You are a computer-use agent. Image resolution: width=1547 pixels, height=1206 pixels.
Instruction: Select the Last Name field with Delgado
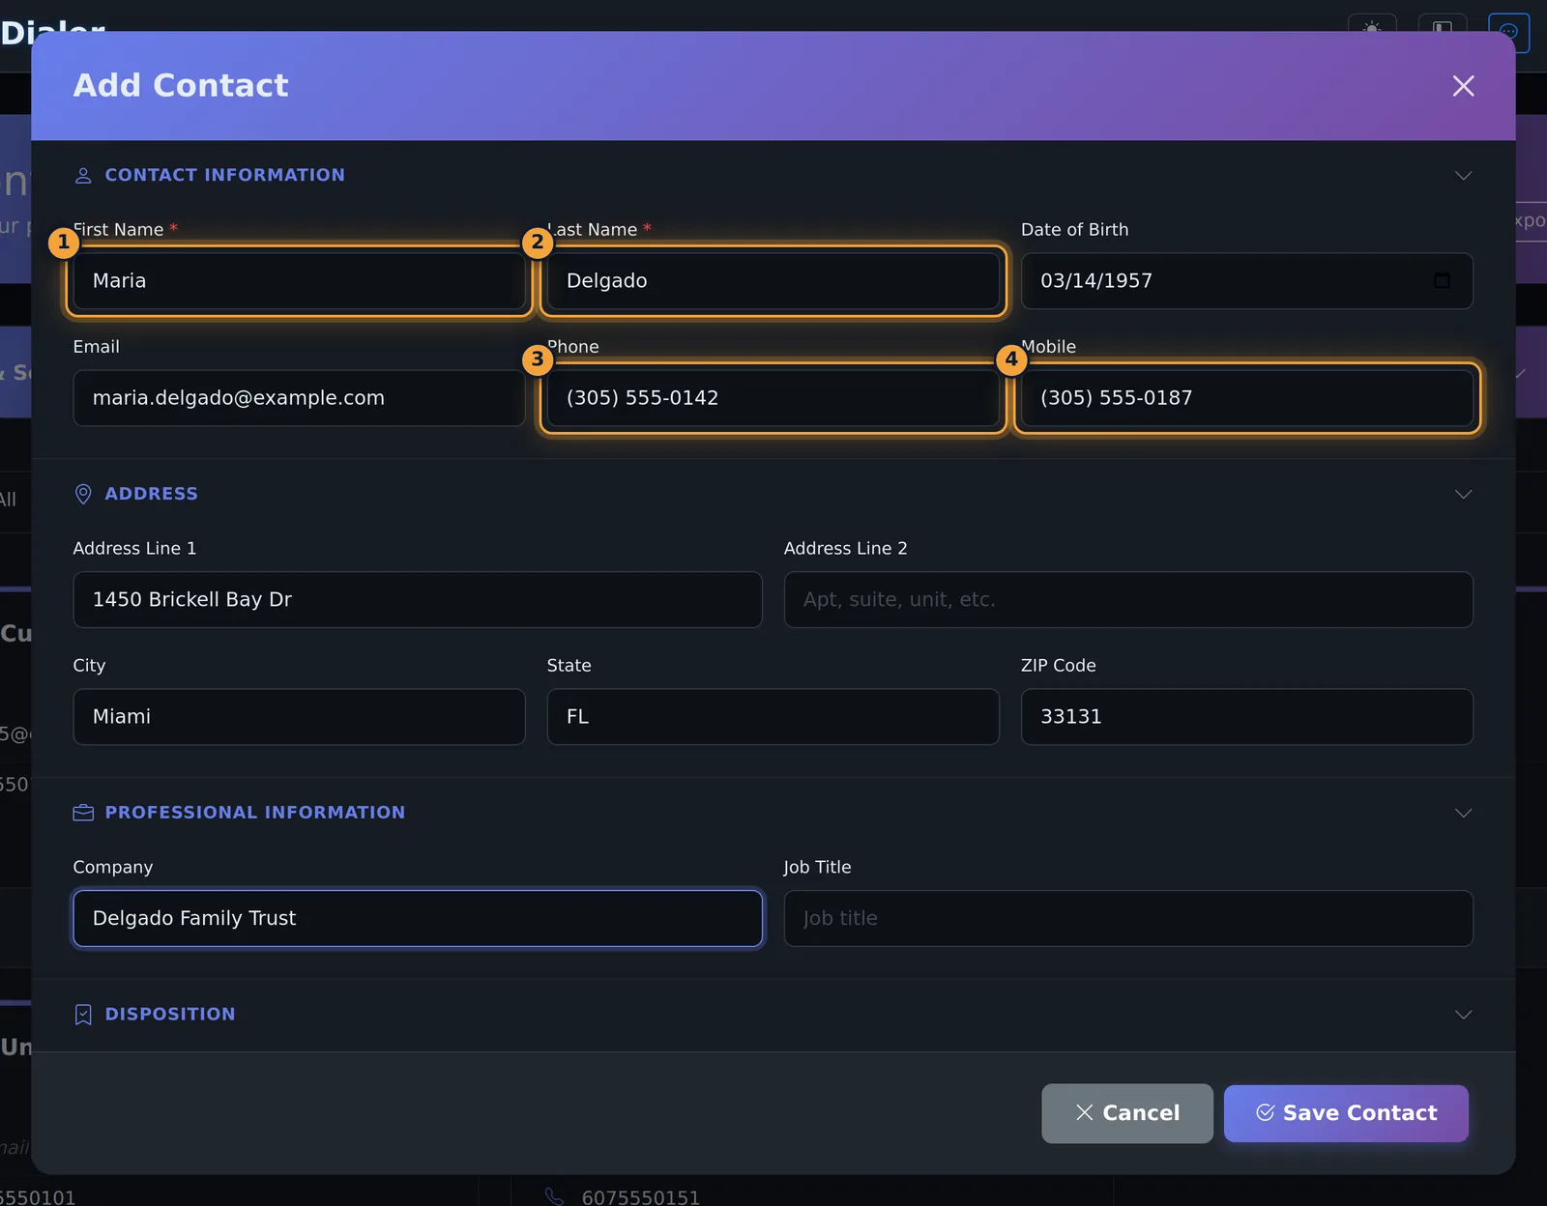773,281
